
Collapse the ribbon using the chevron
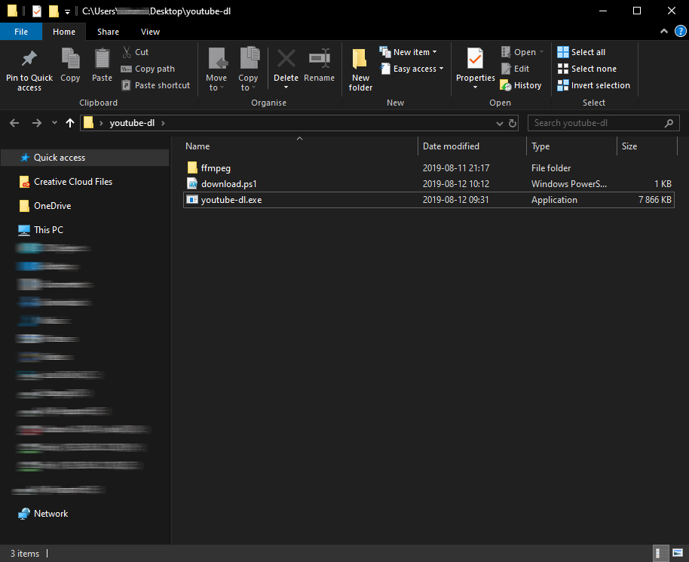pos(663,32)
